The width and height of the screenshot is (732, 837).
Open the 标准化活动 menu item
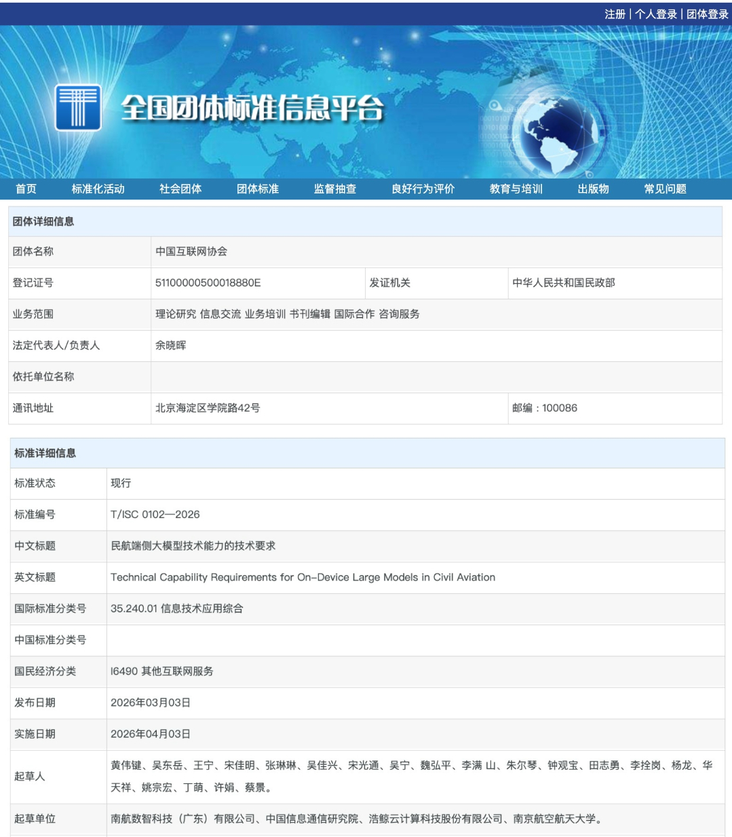tap(98, 189)
